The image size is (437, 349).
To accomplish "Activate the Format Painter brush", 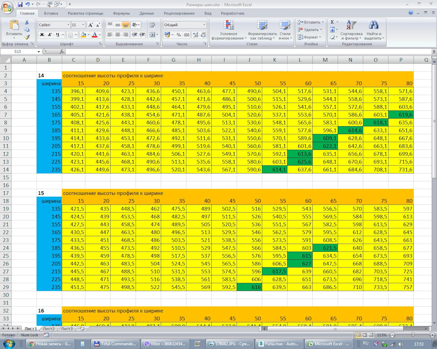I will (27, 37).
